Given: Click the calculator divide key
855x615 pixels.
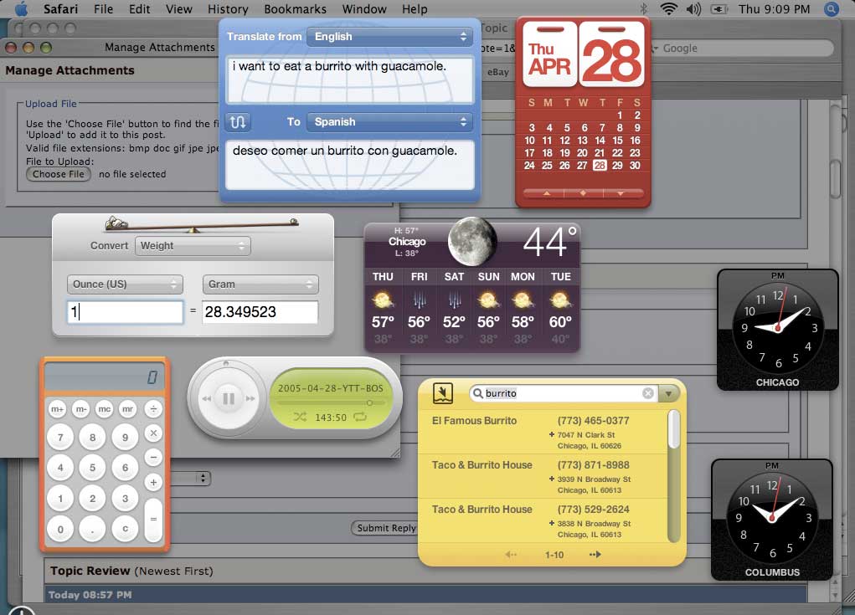Looking at the screenshot, I should point(153,408).
